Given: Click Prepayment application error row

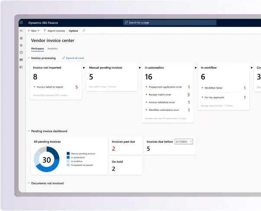Looking at the screenshot, I should click(168, 87).
